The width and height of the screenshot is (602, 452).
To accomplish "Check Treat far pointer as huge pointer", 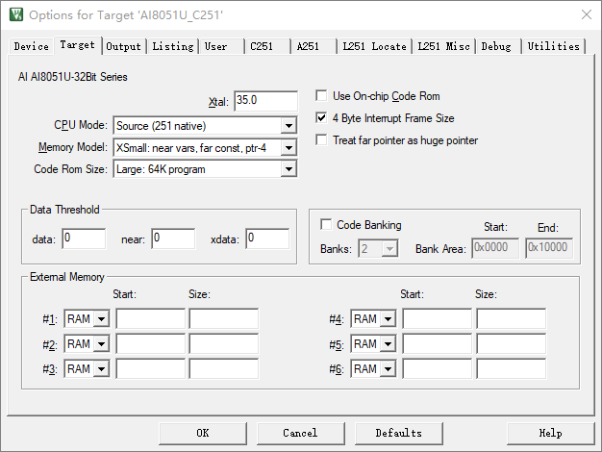I will coord(321,139).
